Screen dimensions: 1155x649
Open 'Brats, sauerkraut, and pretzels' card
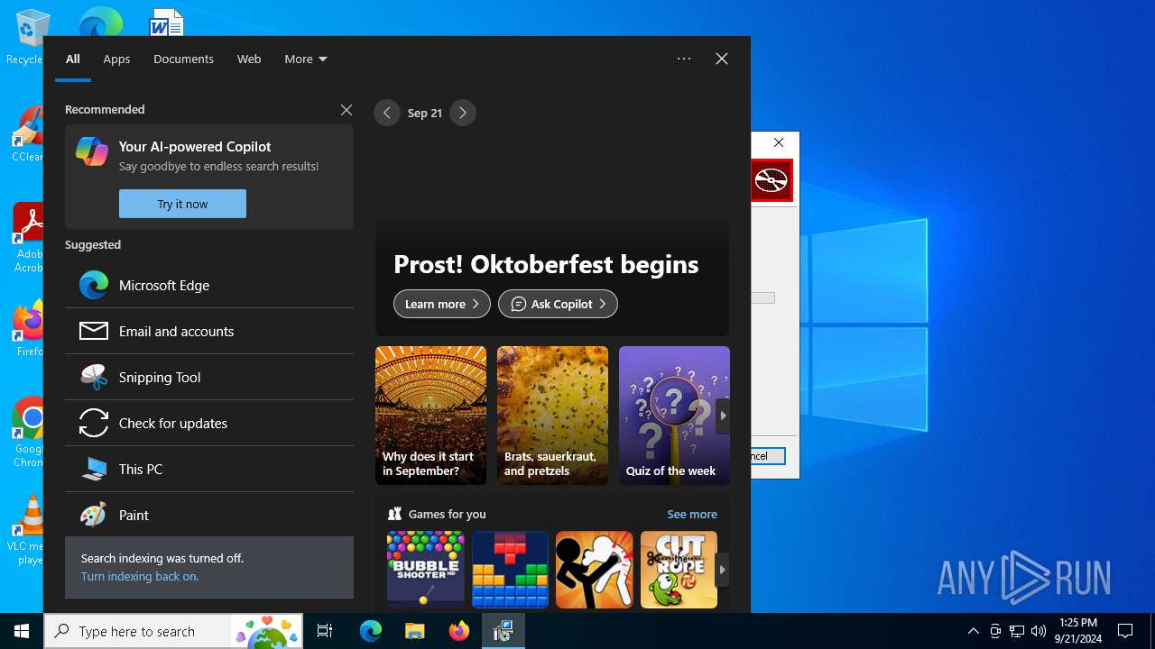pyautogui.click(x=552, y=416)
